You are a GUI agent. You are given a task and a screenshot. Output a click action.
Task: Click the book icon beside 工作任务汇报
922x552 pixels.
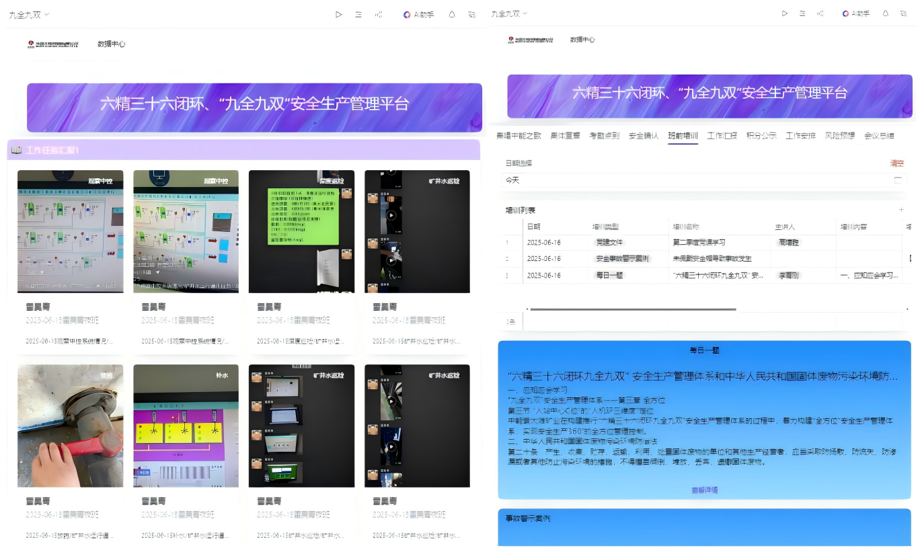17,150
